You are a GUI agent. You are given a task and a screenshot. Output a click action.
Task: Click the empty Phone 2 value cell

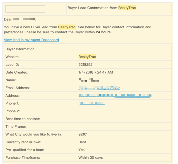pyautogui.click(x=124, y=111)
